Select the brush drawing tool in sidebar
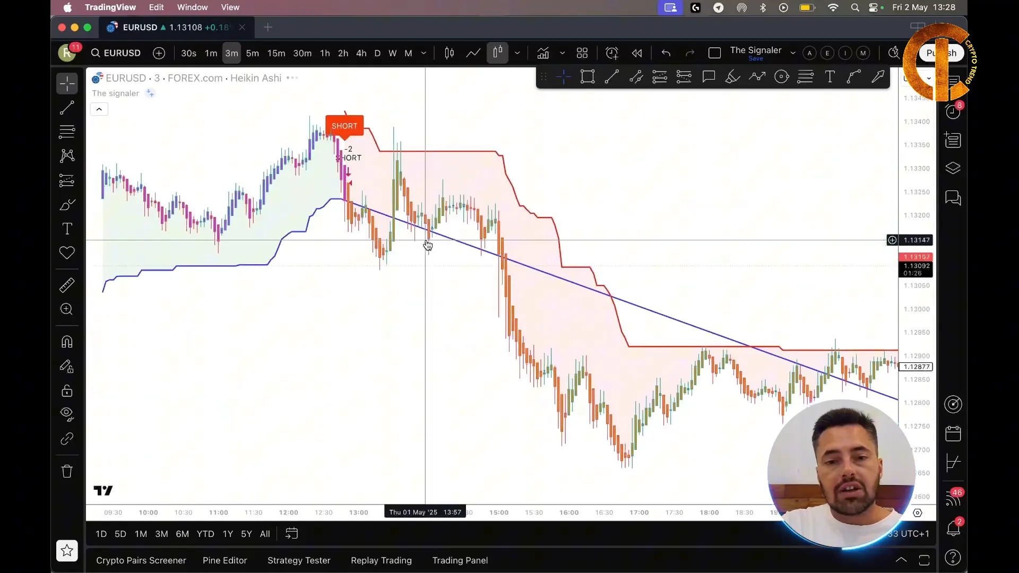This screenshot has height=573, width=1019. tap(67, 205)
